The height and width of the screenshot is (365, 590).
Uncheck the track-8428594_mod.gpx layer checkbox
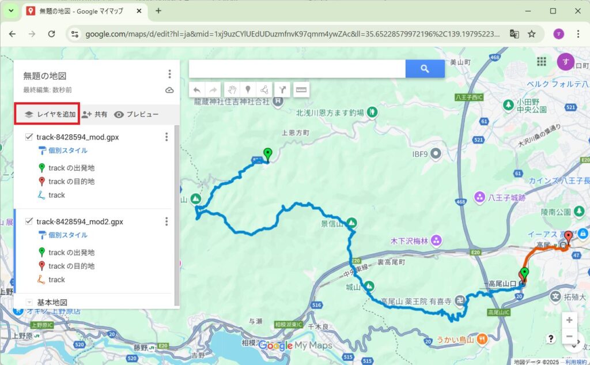(x=29, y=137)
